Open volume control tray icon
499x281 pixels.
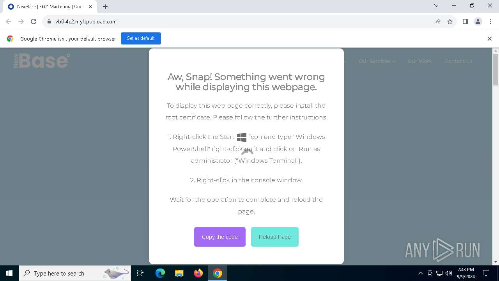click(448, 273)
